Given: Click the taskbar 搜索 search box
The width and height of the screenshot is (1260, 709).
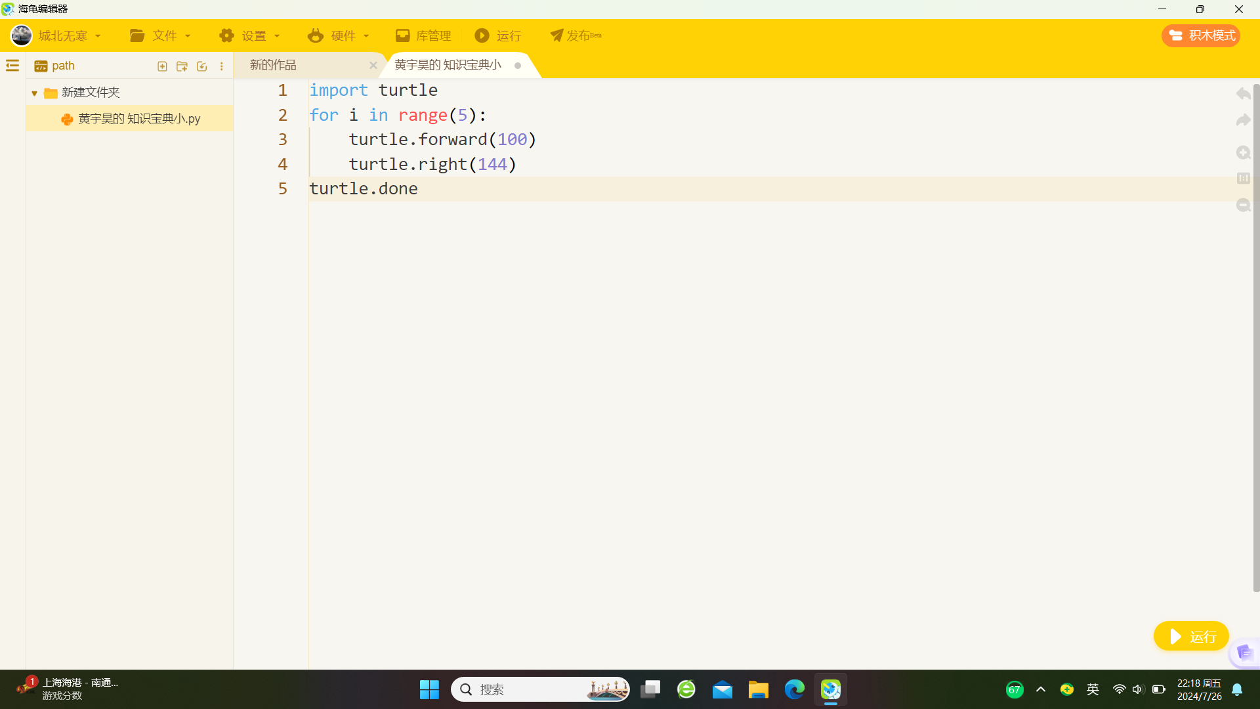Looking at the screenshot, I should 540,689.
